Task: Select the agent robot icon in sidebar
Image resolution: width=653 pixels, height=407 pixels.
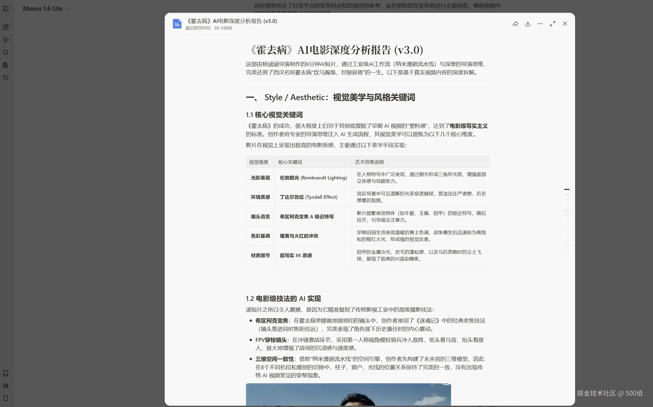Action: 6,40
